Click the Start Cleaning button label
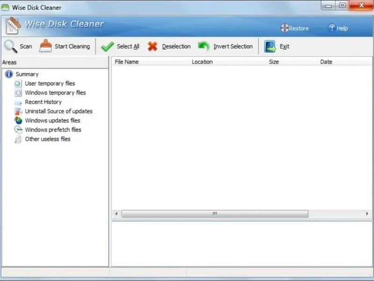The height and width of the screenshot is (281, 374). click(x=72, y=46)
